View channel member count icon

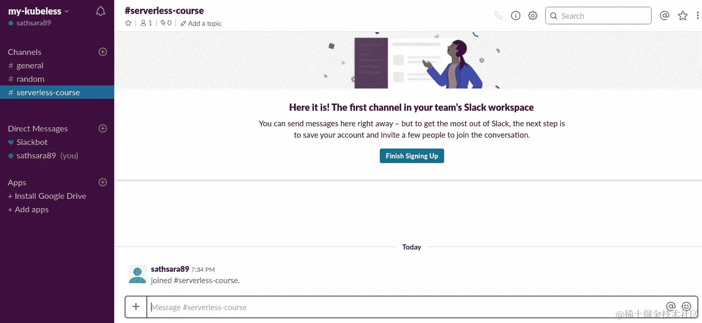pyautogui.click(x=145, y=23)
